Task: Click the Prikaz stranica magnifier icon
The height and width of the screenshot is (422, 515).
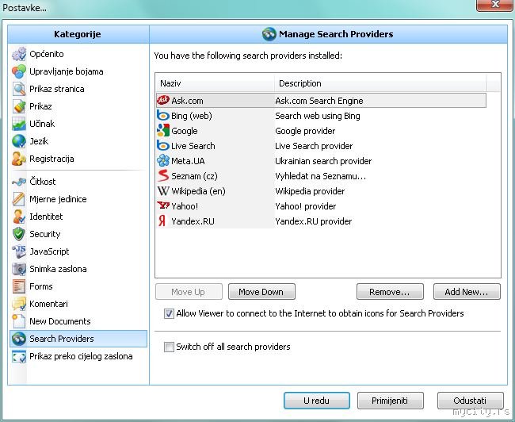Action: [19, 89]
